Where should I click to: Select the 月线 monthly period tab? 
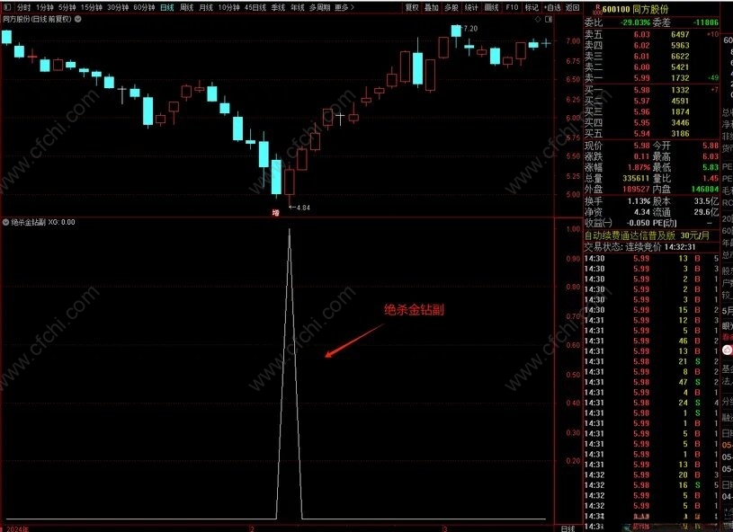point(206,7)
